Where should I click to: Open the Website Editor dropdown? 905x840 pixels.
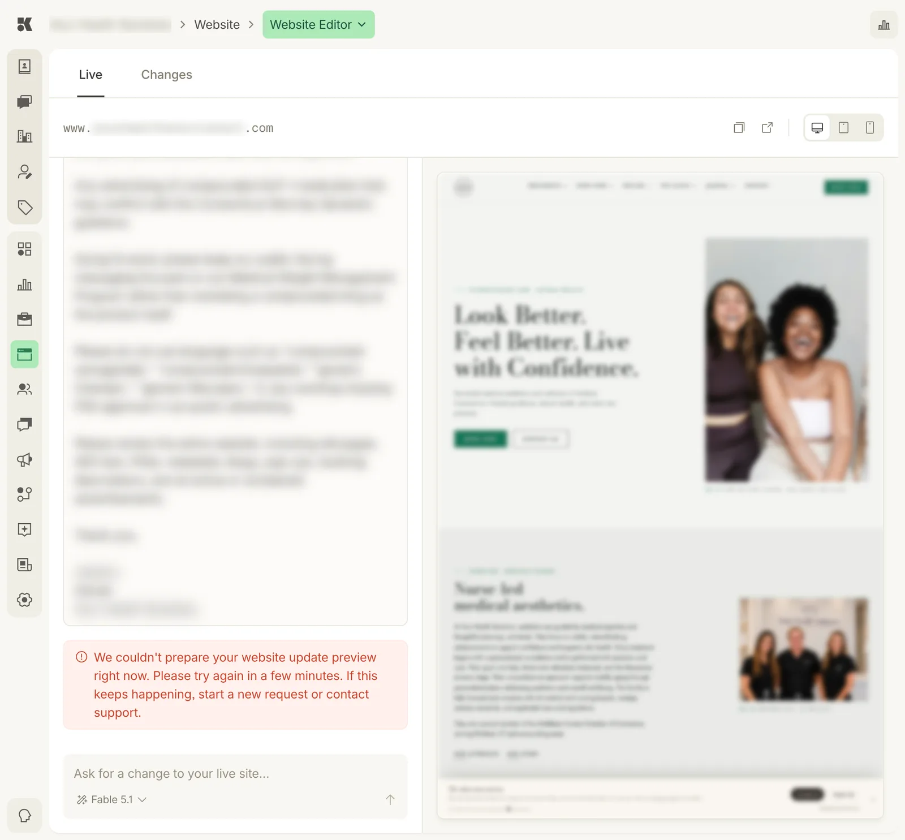tap(318, 25)
